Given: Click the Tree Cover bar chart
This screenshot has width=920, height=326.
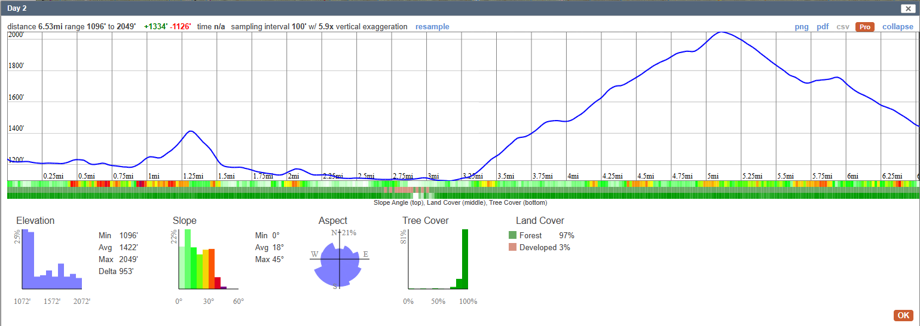Looking at the screenshot, I should (x=438, y=259).
